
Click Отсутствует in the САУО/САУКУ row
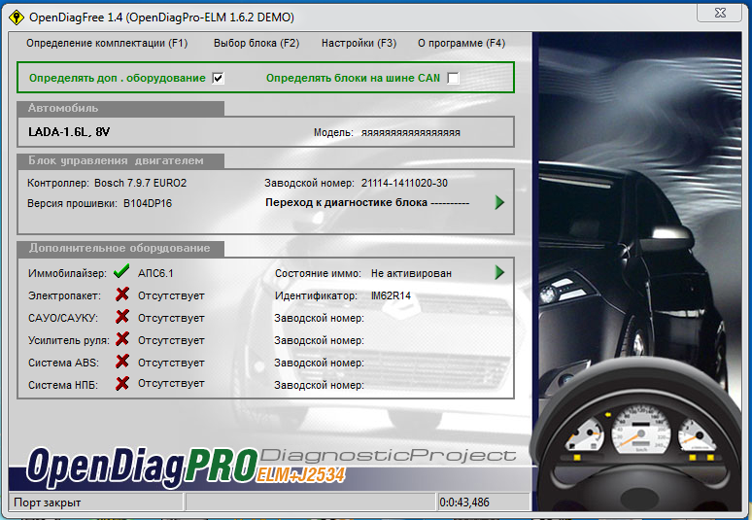(x=171, y=318)
